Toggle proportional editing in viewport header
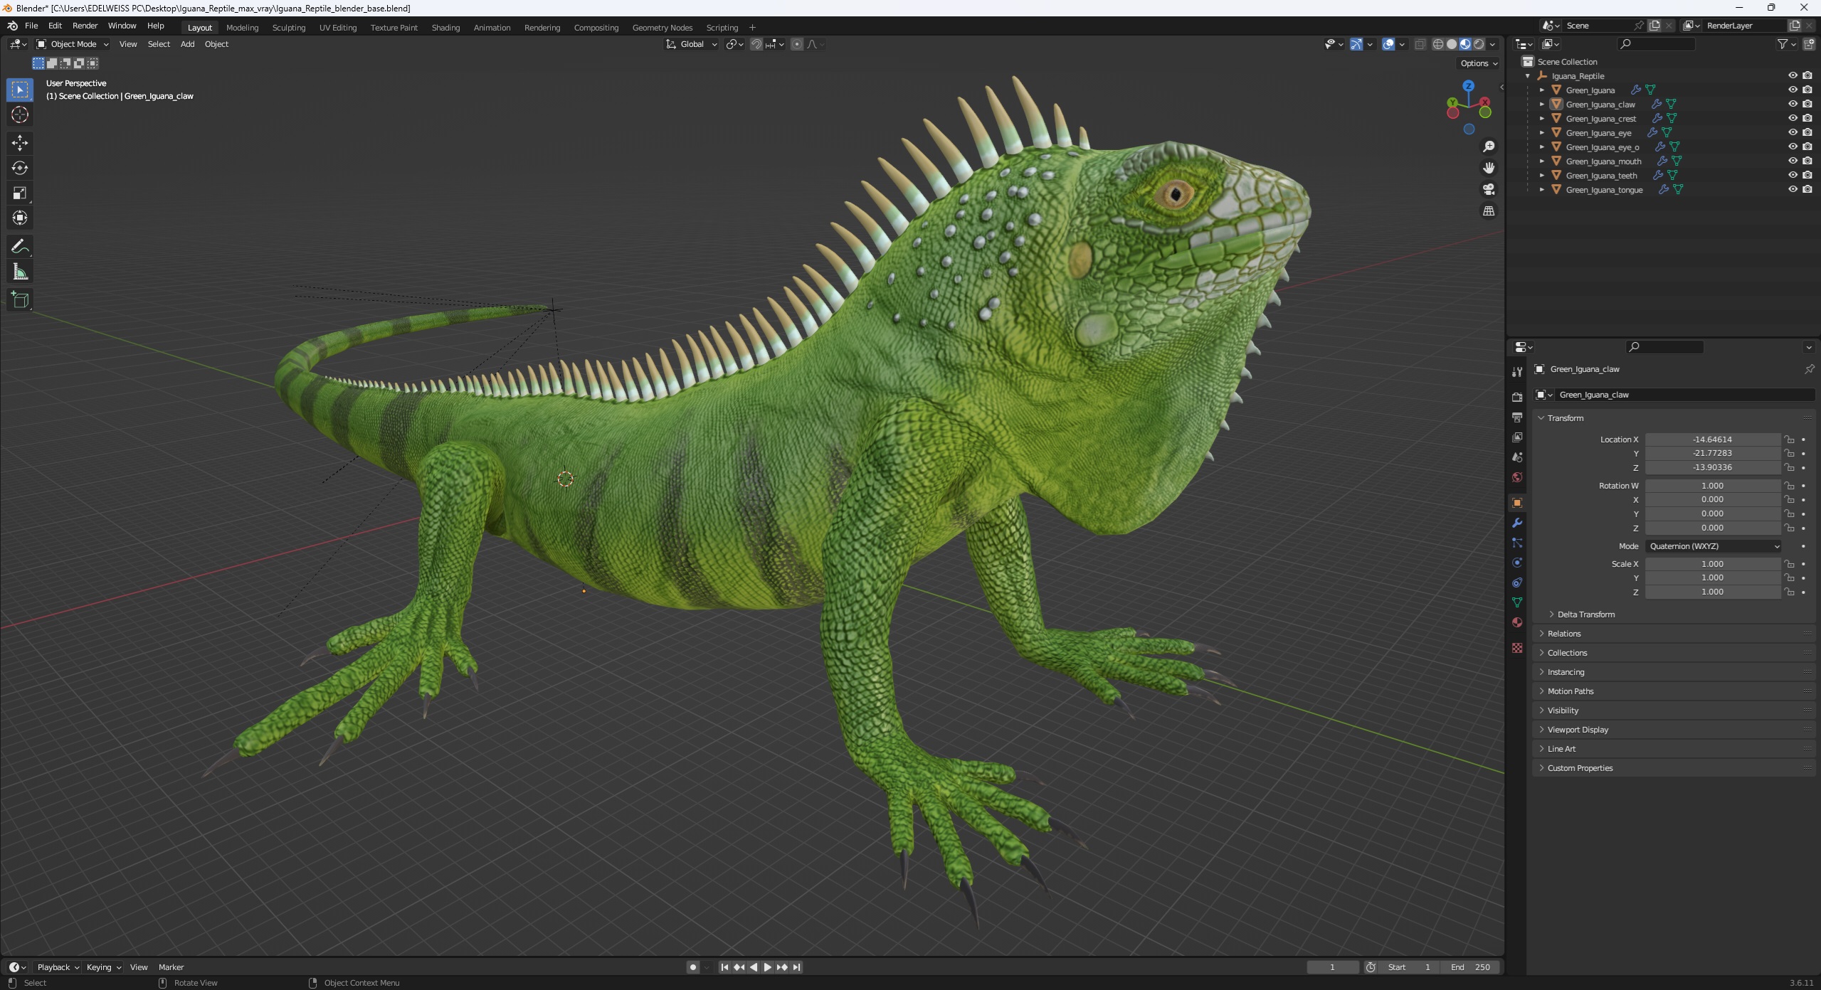The height and width of the screenshot is (990, 1821). click(x=797, y=44)
